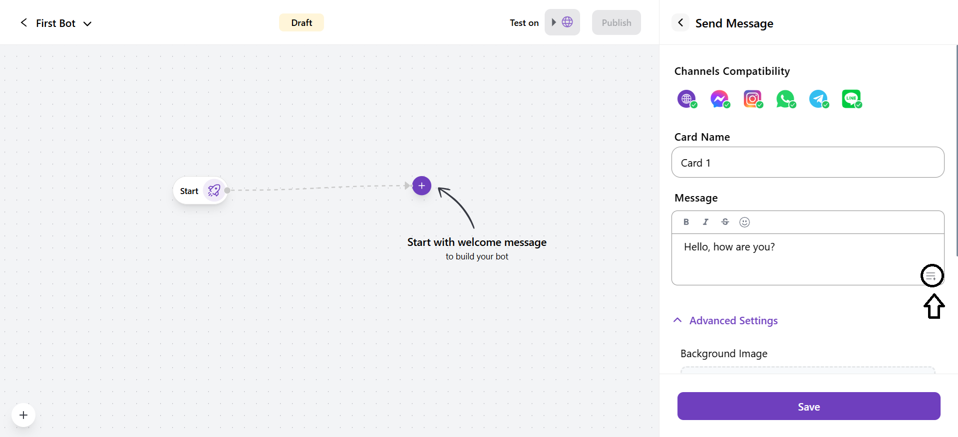Image resolution: width=958 pixels, height=437 pixels.
Task: Click the Card Name input field
Action: pyautogui.click(x=807, y=162)
